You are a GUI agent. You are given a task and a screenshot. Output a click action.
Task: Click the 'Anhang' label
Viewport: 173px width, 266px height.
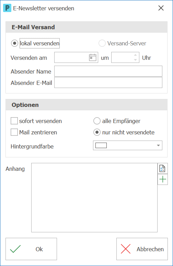pos(15,169)
